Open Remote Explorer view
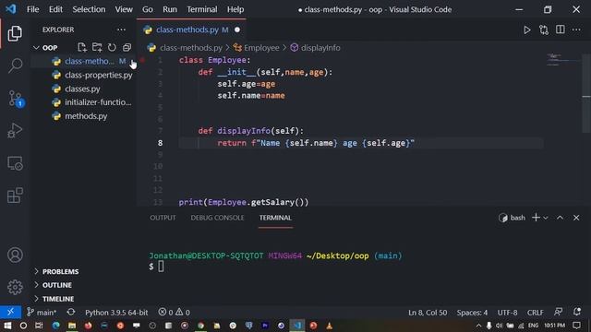591x332 pixels. pos(15,163)
